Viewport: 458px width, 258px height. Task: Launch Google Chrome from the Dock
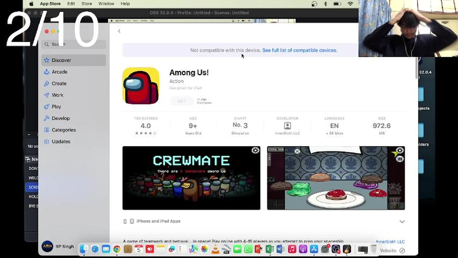click(x=117, y=249)
